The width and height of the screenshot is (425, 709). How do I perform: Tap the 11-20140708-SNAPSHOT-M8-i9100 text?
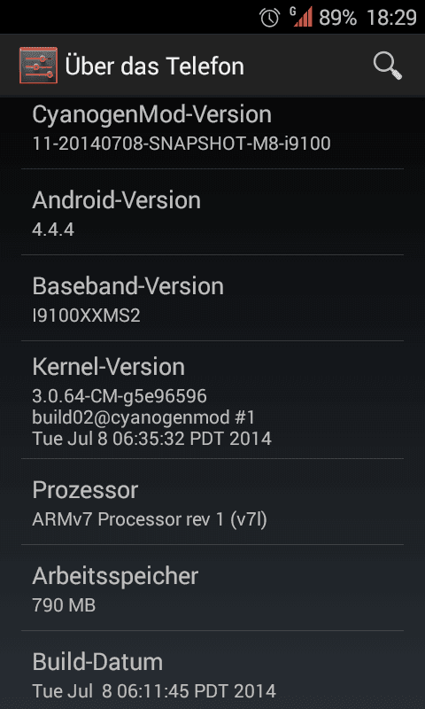182,144
